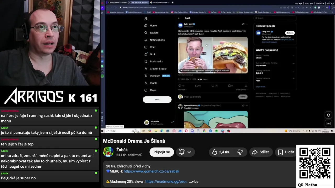Screen dimensions: 335x188
Task: Open Creator Studio in X sidebar
Action: click(x=155, y=69)
